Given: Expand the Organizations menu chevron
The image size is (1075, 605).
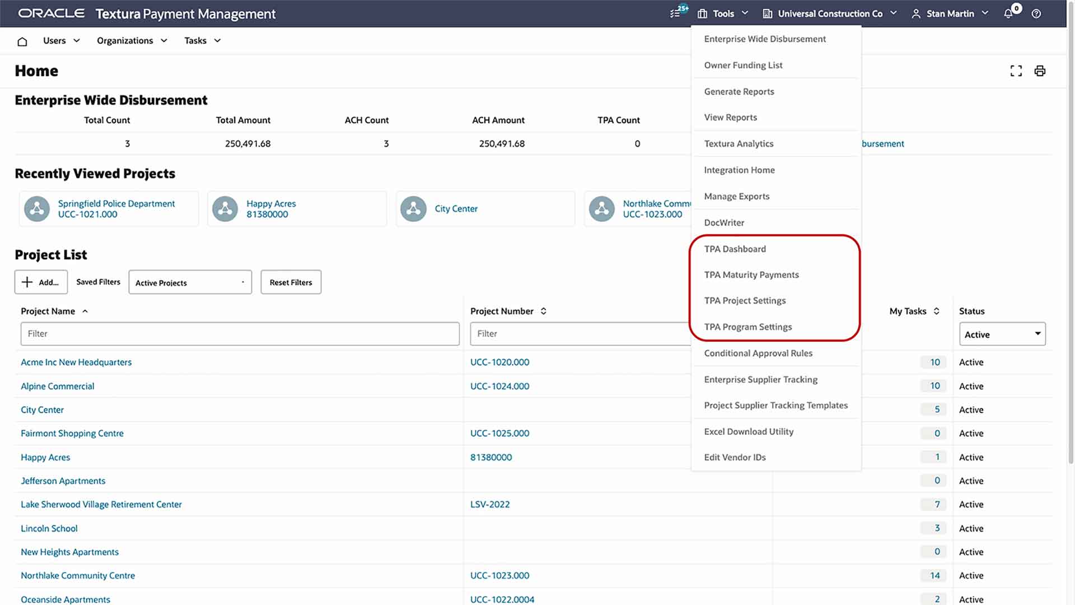Looking at the screenshot, I should click(163, 40).
